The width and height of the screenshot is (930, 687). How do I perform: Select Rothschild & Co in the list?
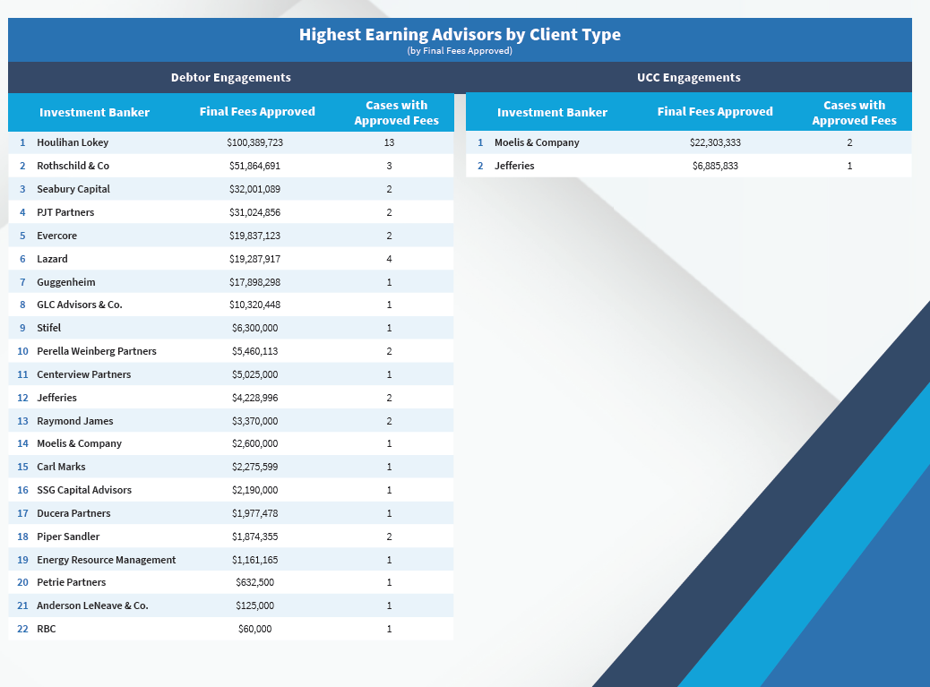[x=73, y=166]
